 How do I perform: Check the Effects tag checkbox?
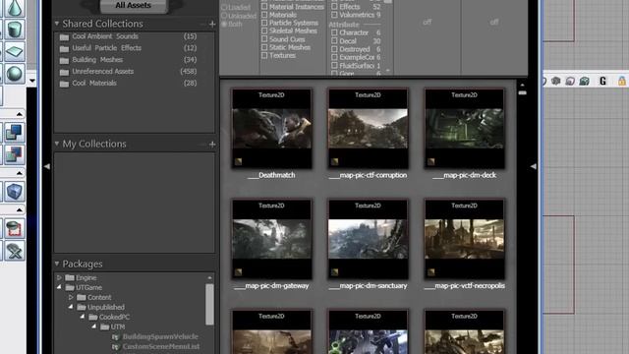[x=334, y=7]
